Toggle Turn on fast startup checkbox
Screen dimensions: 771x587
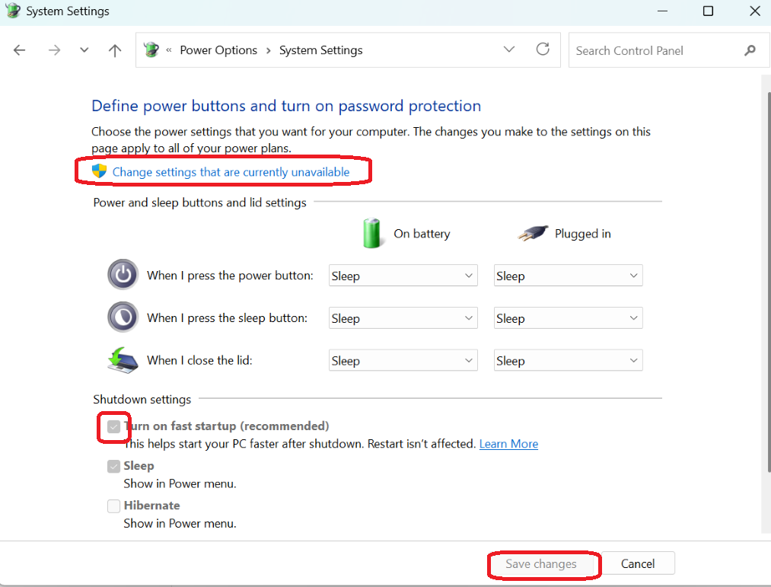[113, 426]
